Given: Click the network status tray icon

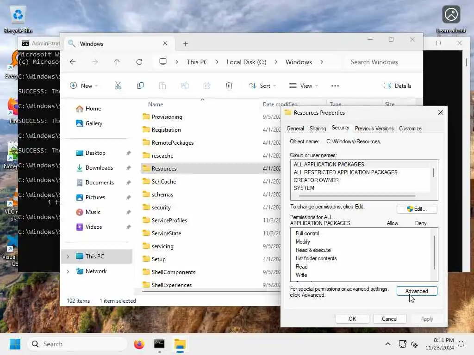Looking at the screenshot, I should point(402,344).
